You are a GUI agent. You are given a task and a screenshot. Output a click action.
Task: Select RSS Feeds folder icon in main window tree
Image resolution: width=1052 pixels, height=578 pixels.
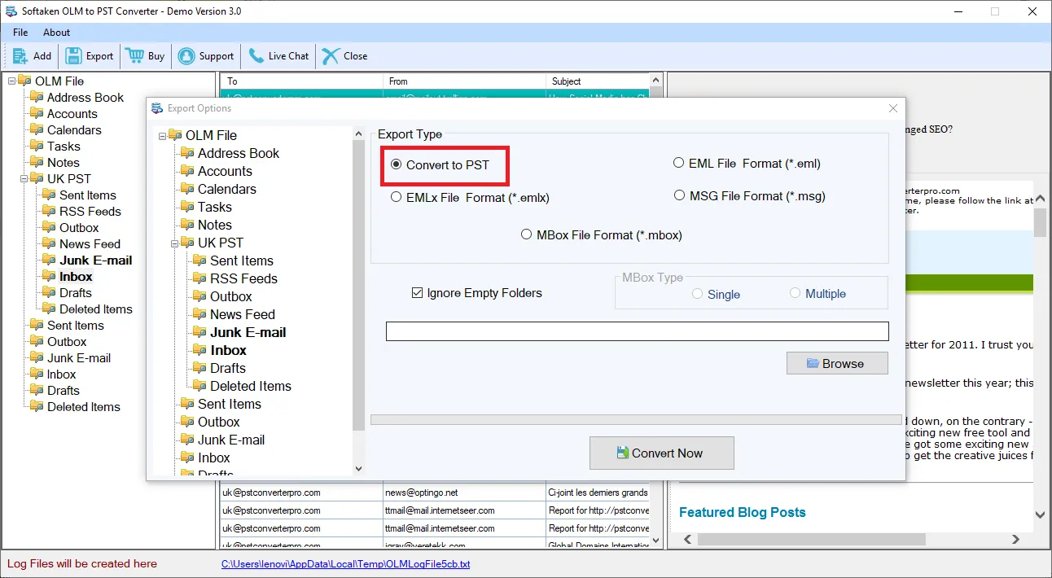pyautogui.click(x=49, y=212)
